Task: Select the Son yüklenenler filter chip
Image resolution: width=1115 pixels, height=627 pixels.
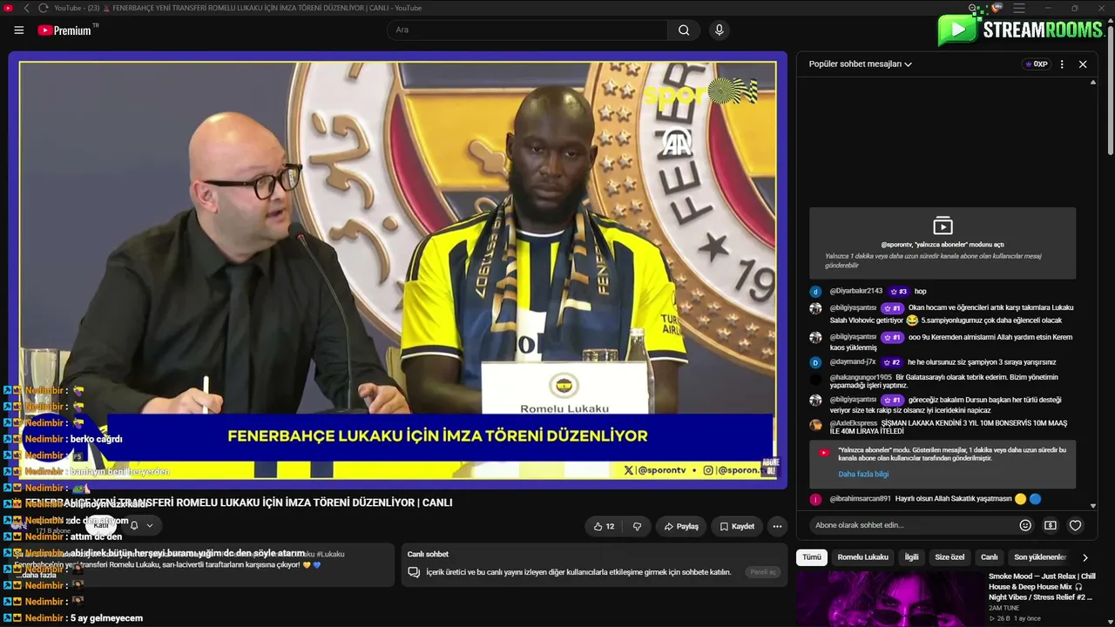Action: click(1040, 557)
